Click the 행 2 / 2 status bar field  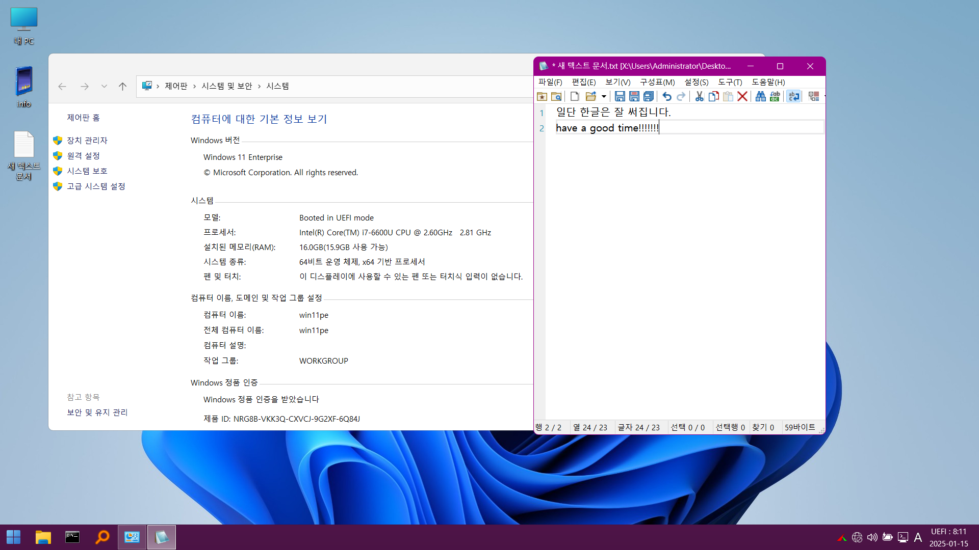[x=549, y=427]
